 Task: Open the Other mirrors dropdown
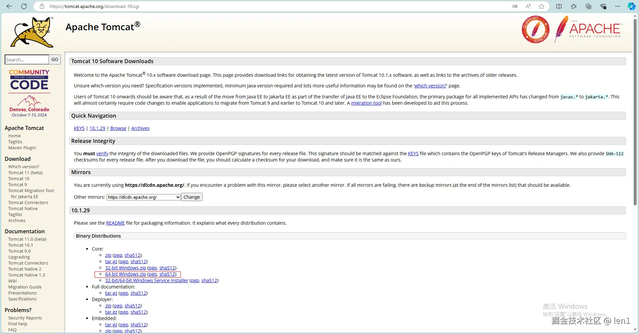coord(143,197)
